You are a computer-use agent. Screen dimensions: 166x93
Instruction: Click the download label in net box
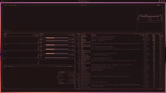pos(62,72)
